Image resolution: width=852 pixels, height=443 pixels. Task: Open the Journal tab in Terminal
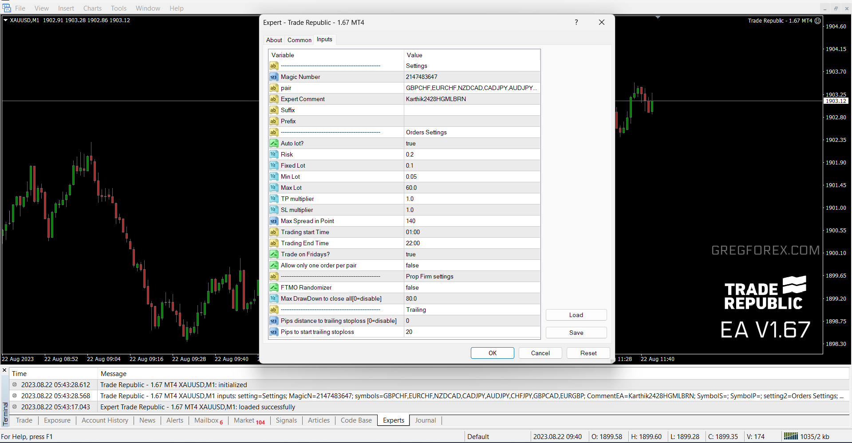pyautogui.click(x=425, y=420)
